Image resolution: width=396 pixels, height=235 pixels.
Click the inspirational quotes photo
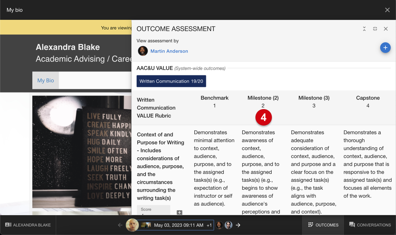[82, 152]
